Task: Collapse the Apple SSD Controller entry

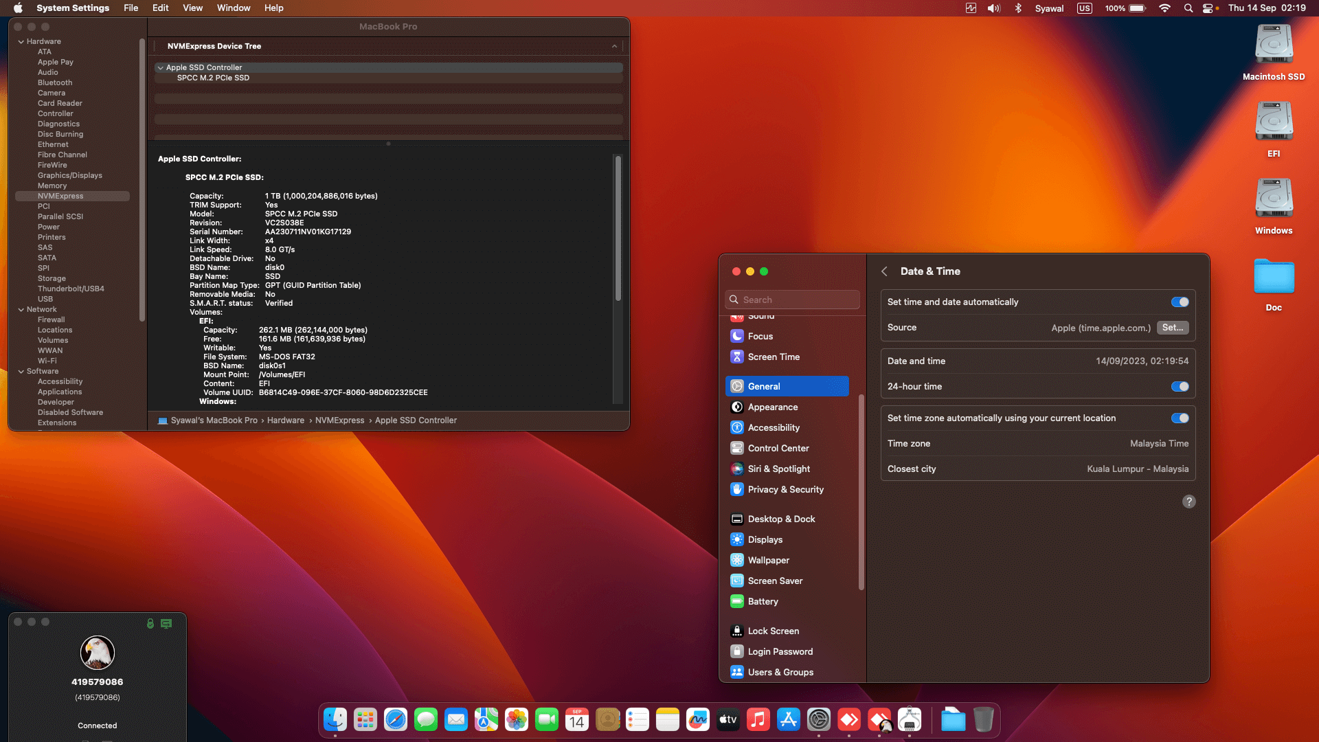Action: [x=161, y=67]
